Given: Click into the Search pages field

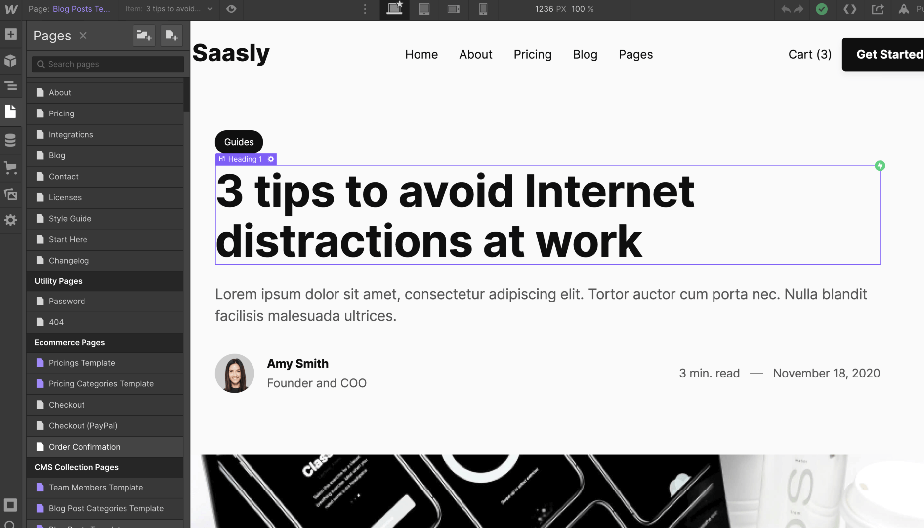Looking at the screenshot, I should click(x=107, y=64).
